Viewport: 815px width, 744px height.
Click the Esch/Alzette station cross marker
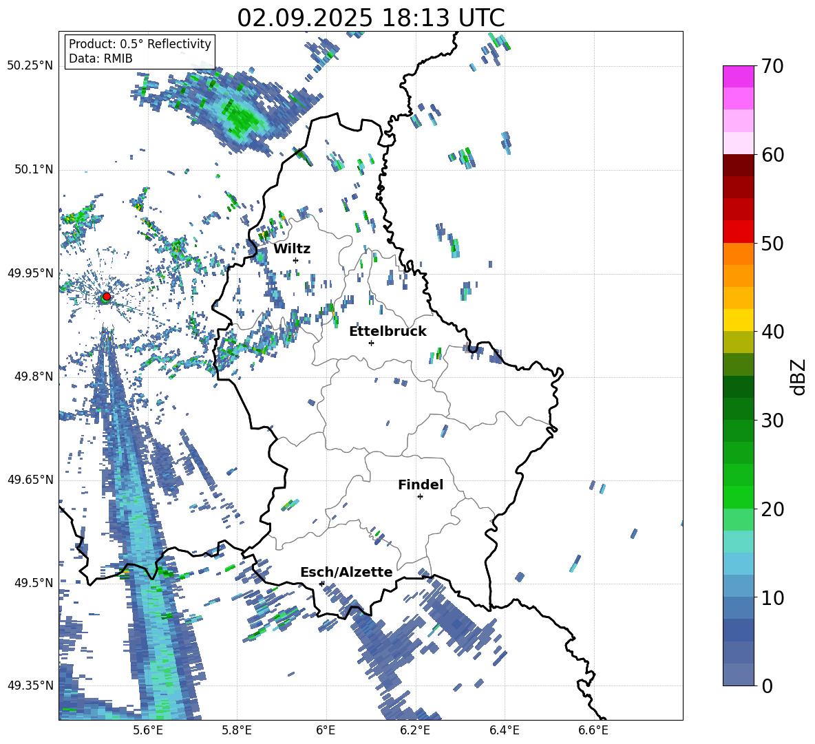321,584
